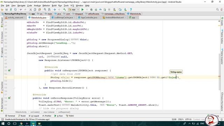Open the Build tool window
The width and height of the screenshot is (224, 126).
(22, 116)
